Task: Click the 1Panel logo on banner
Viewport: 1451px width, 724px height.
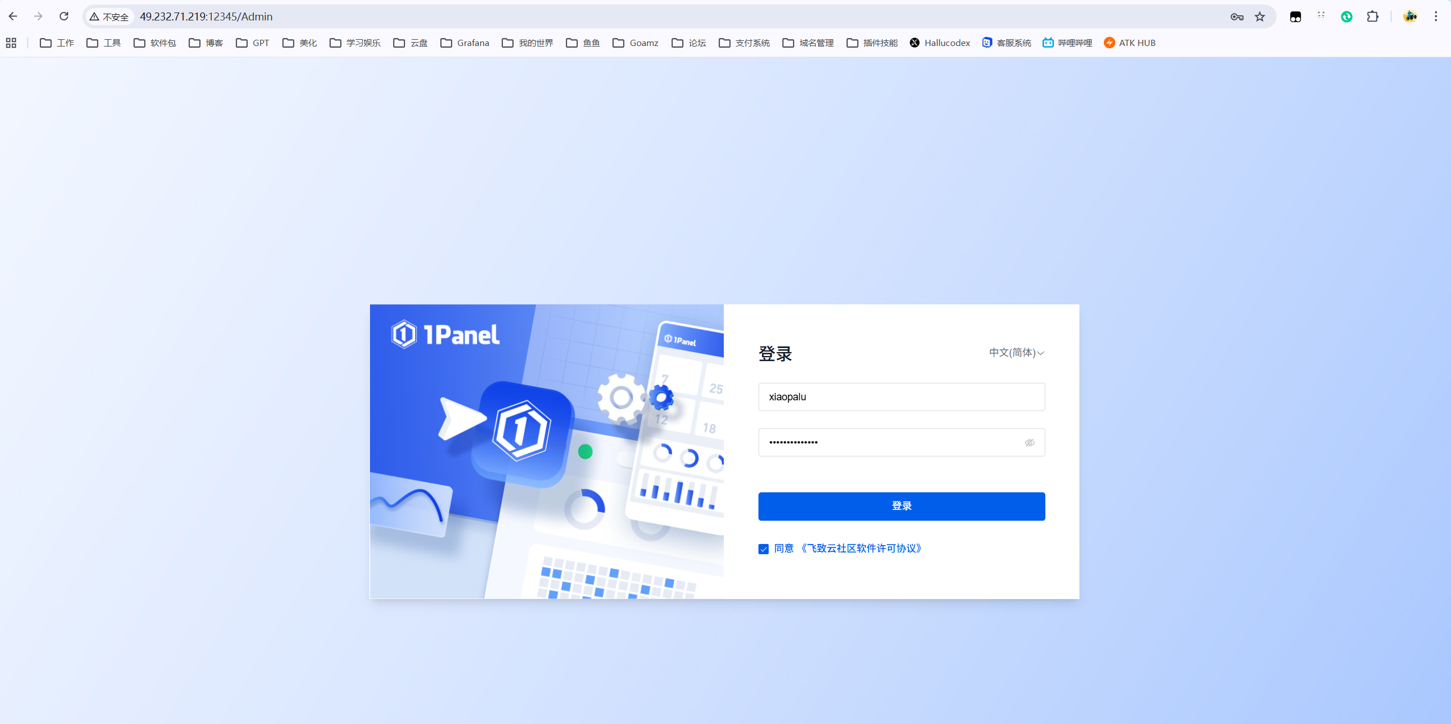Action: click(445, 334)
